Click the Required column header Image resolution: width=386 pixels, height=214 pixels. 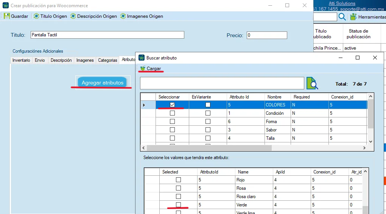tap(310, 97)
